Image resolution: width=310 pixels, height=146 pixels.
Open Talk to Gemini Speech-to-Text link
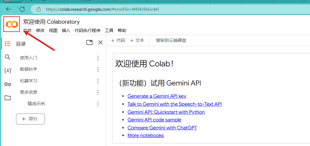[x=175, y=104]
